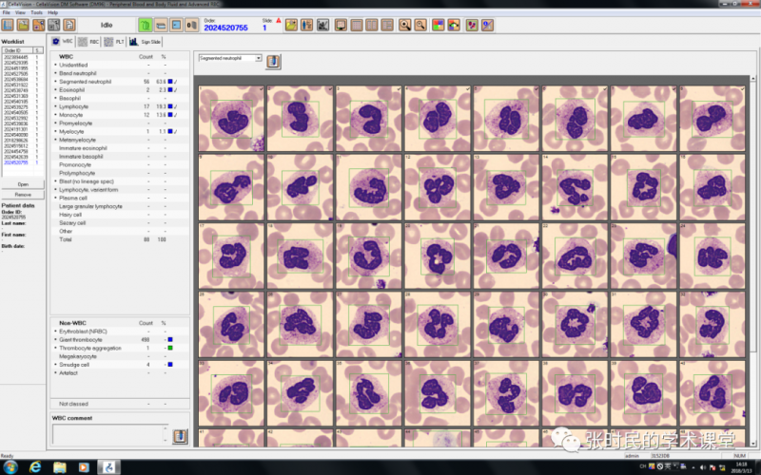Image resolution: width=761 pixels, height=475 pixels.
Task: Open the Tools menu
Action: pos(36,12)
